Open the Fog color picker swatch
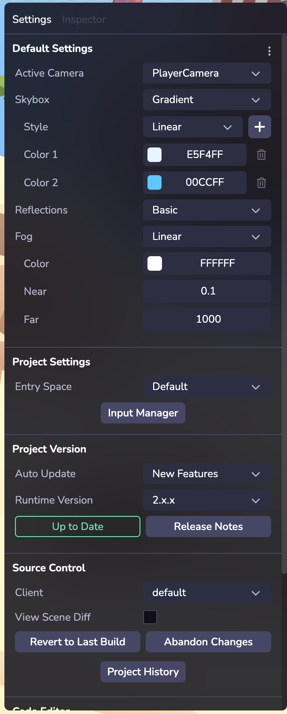 pyautogui.click(x=154, y=263)
